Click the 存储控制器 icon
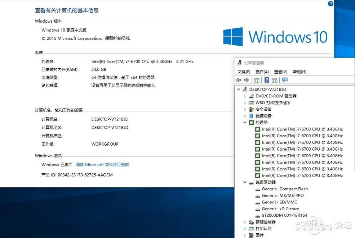 (x=251, y=222)
